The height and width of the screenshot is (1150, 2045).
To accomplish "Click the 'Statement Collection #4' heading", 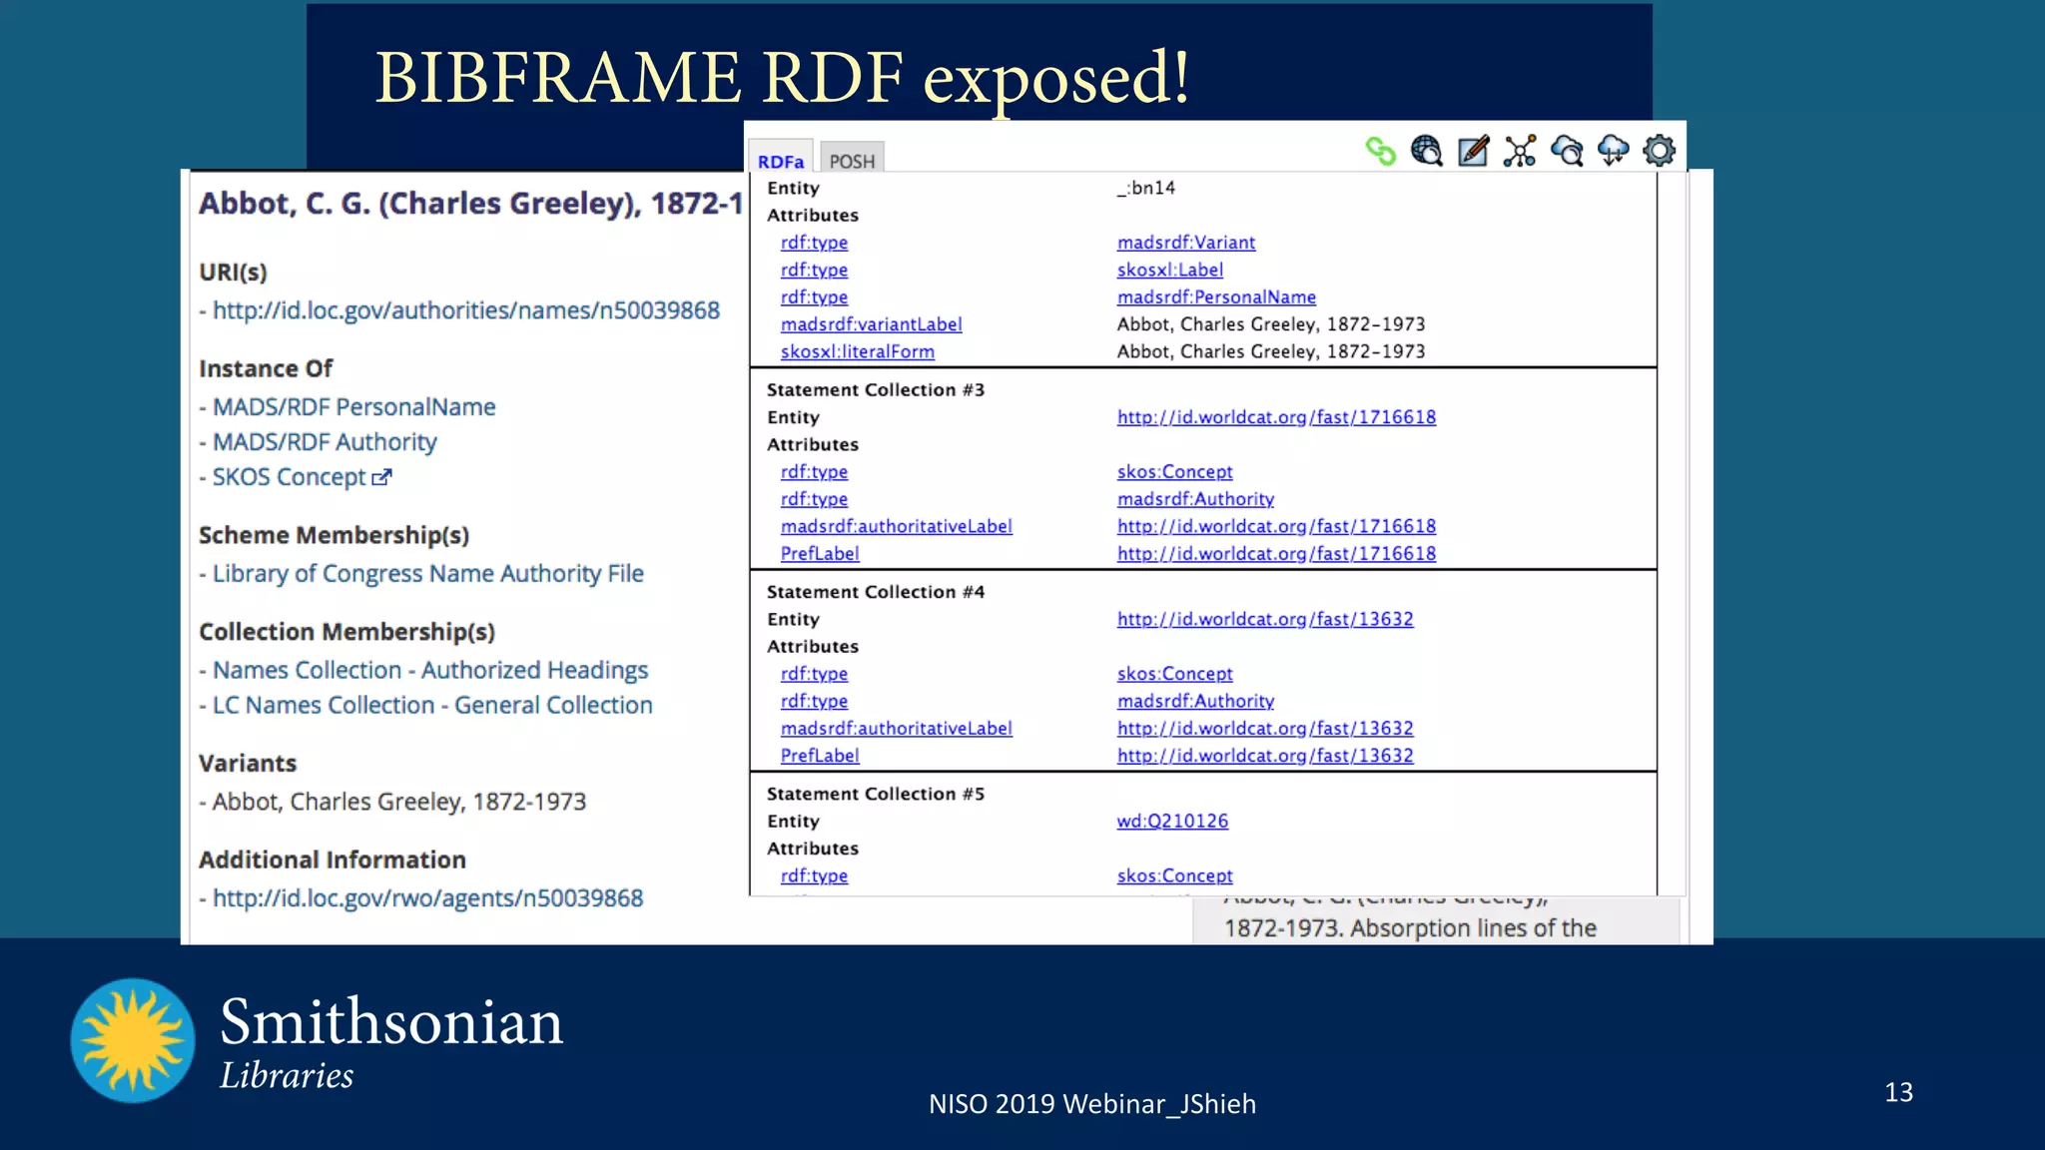I will pos(876,592).
